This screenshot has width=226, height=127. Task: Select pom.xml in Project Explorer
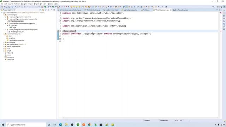coord(11,59)
